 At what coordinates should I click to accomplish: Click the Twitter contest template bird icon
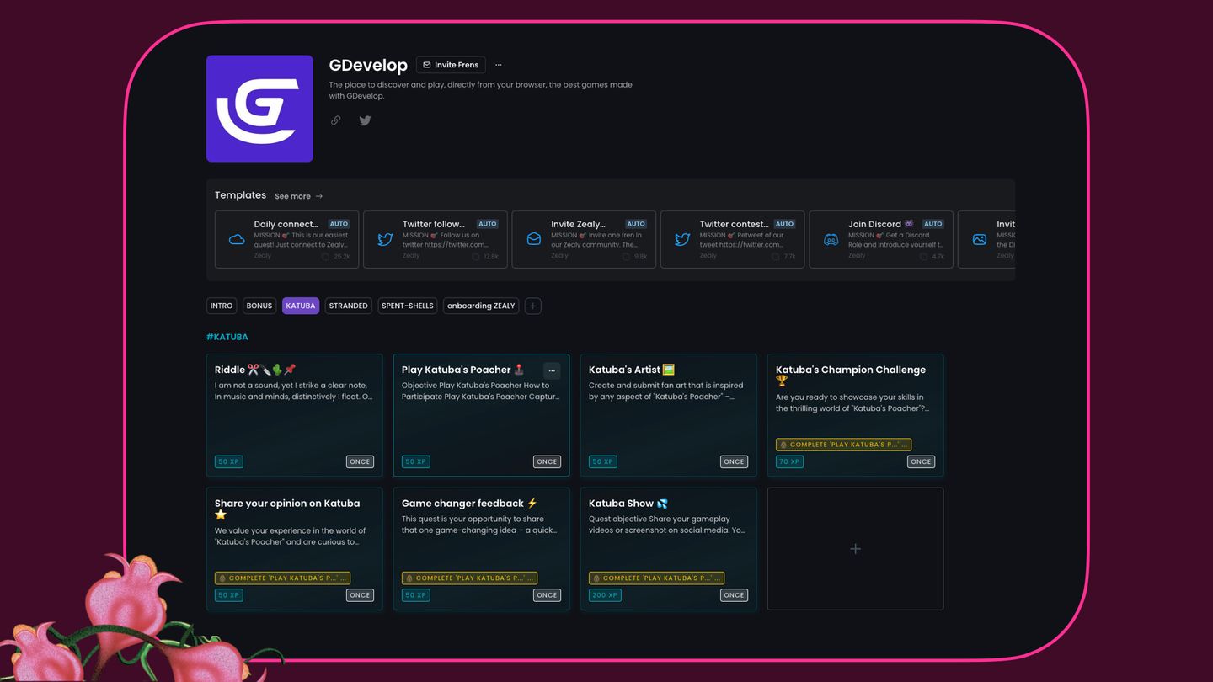[x=682, y=239]
